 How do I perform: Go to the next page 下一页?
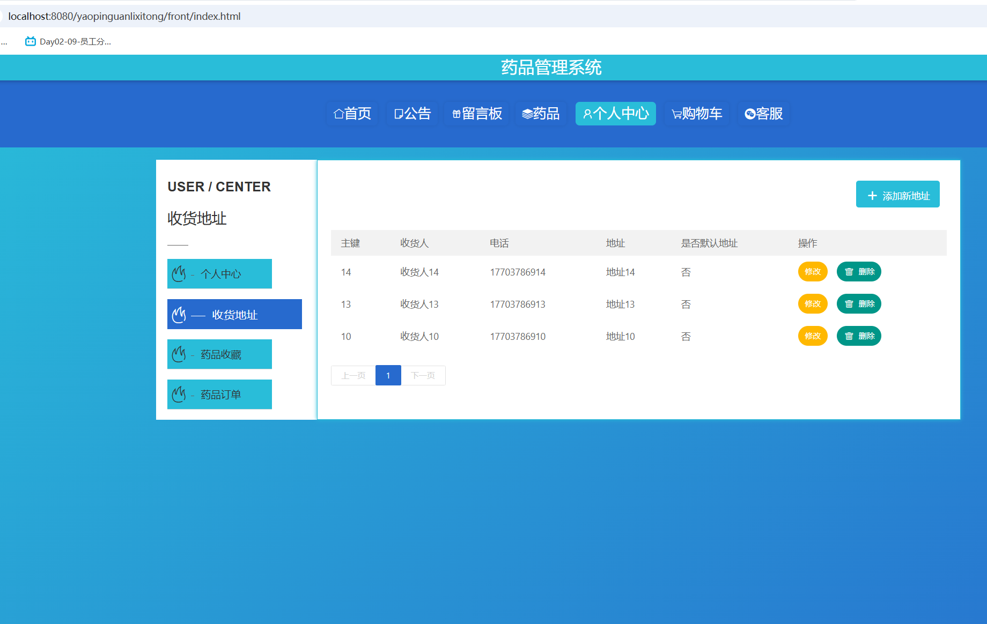pos(423,375)
